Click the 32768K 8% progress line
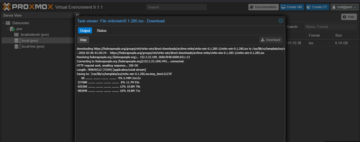This screenshot has height=142, width=360. pyautogui.click(x=109, y=82)
